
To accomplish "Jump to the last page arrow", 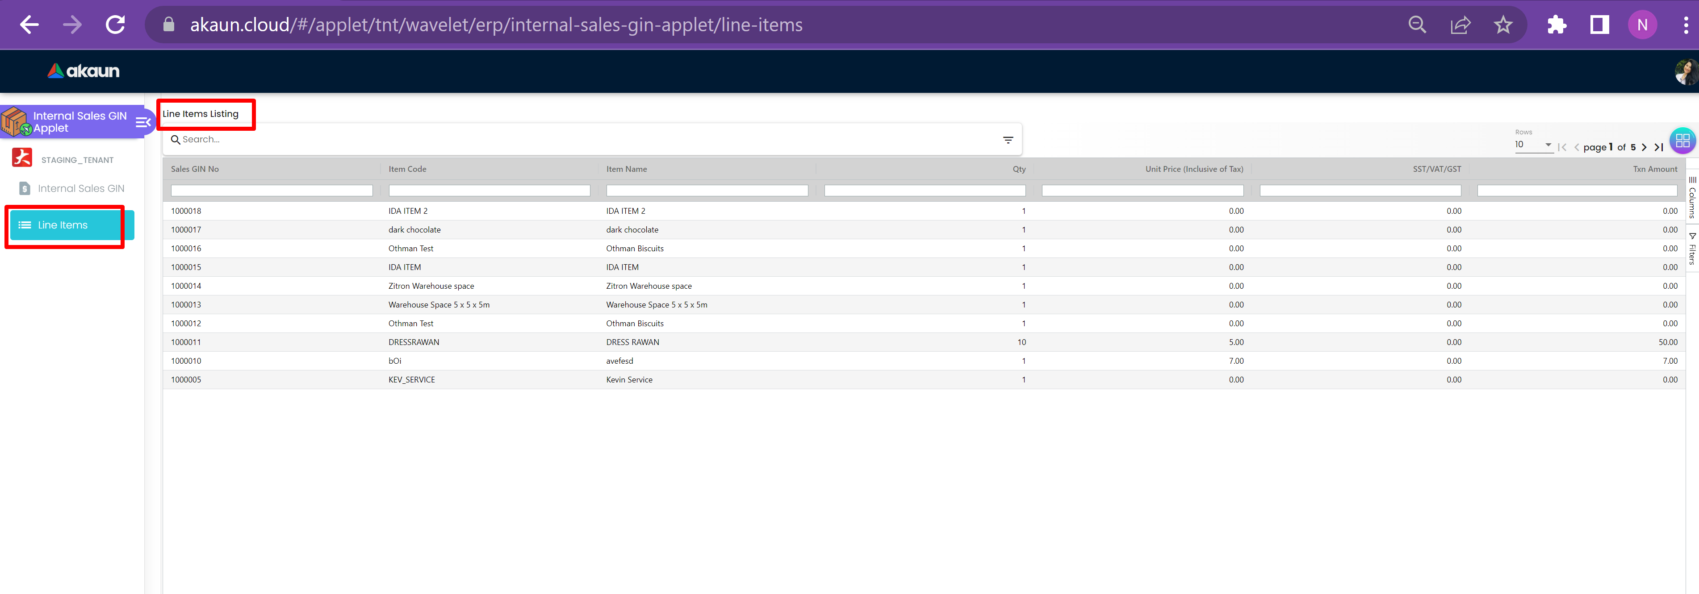I will click(1658, 148).
